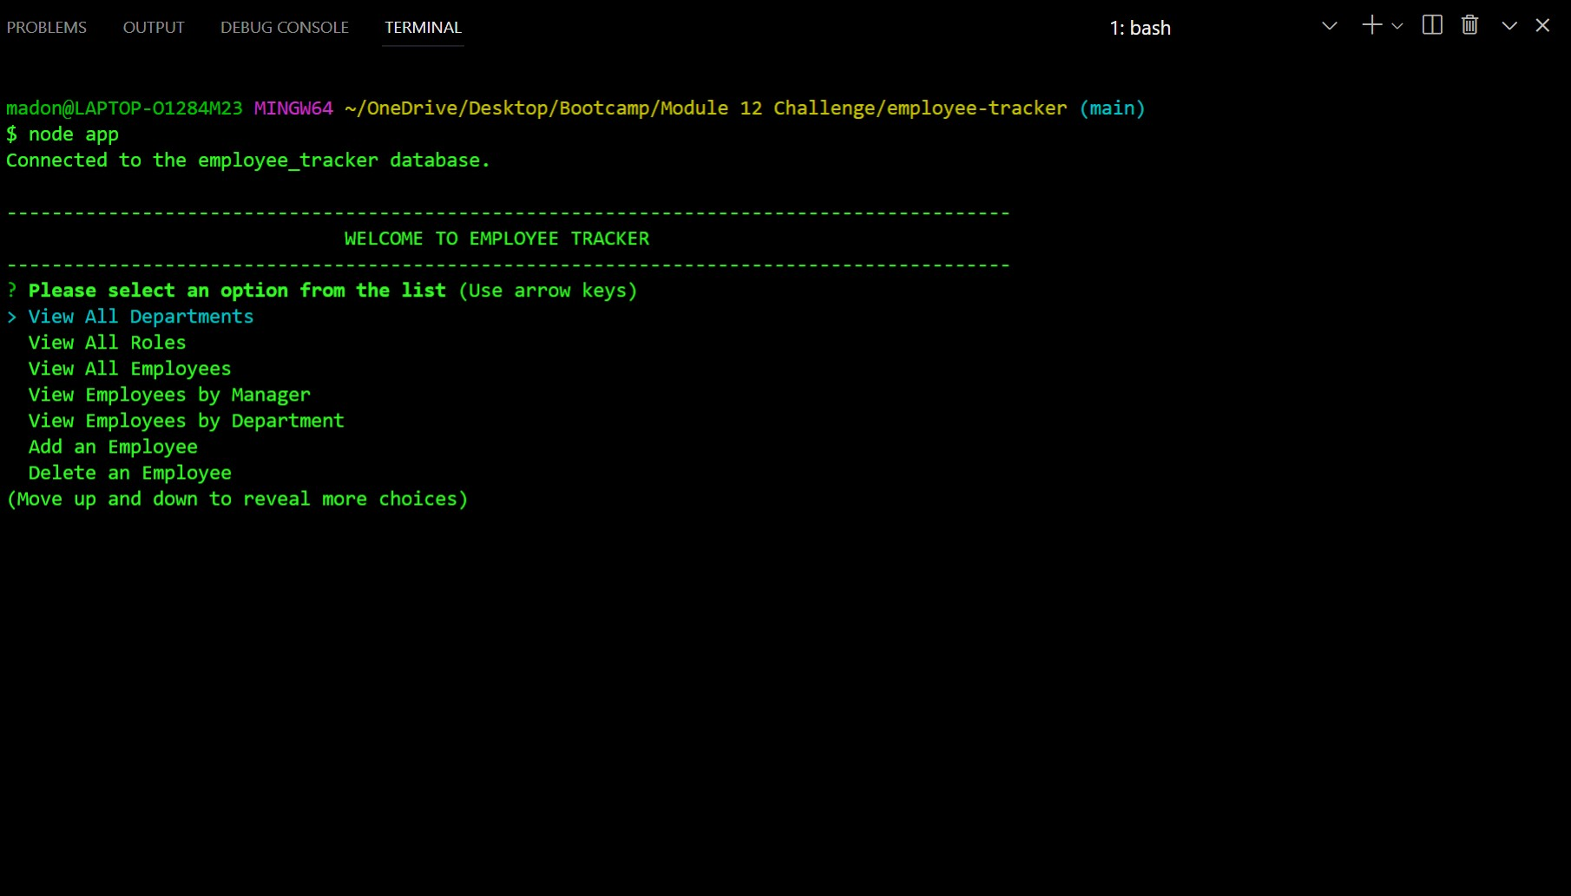
Task: Open the terminal instance list dropdown
Action: (1329, 26)
